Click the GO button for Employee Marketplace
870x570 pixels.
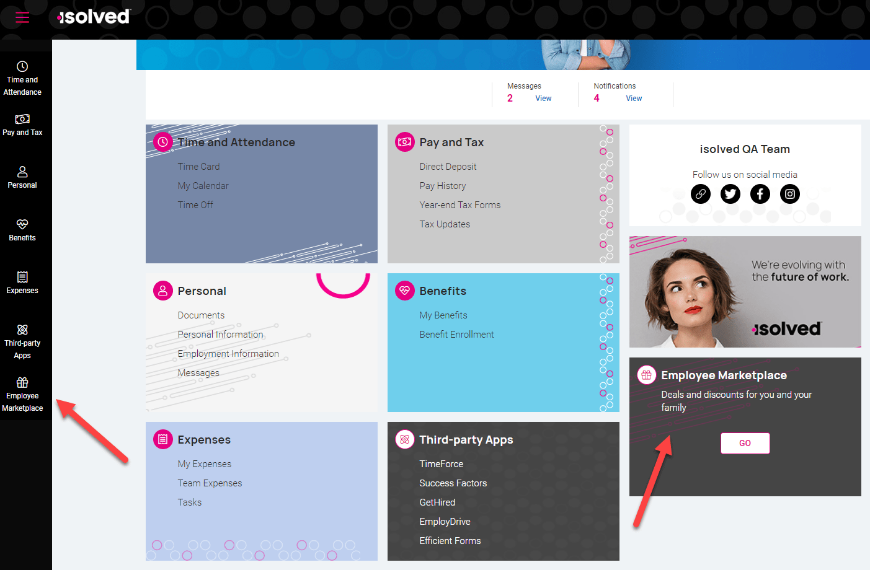coord(745,443)
